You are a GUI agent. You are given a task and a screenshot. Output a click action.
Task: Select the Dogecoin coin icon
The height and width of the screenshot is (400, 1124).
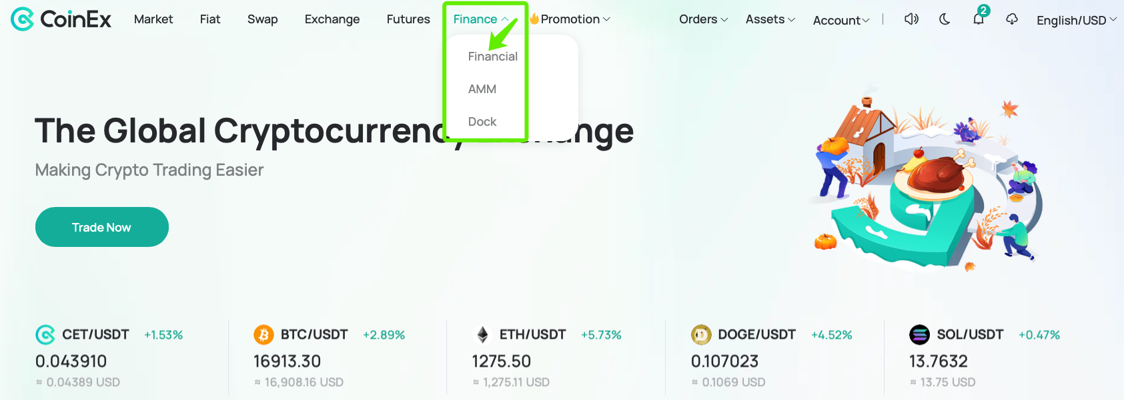(700, 334)
